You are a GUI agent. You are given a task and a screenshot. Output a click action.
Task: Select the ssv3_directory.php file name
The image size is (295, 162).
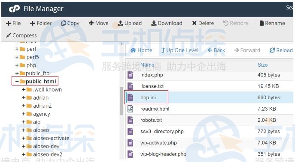click(x=162, y=132)
